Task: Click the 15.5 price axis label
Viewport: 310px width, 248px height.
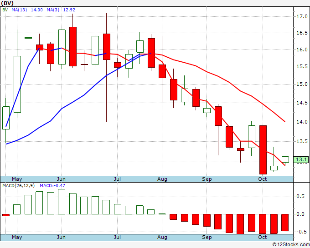Action: pyautogui.click(x=302, y=67)
